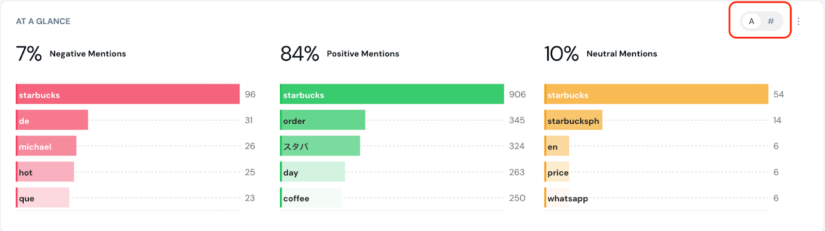This screenshot has height=231, width=825.
Task: Click the green starbucks positive mentions bar
Action: tap(392, 94)
